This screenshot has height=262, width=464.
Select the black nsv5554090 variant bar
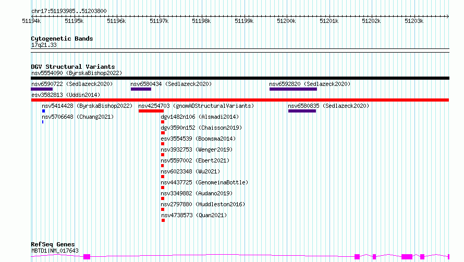point(240,78)
